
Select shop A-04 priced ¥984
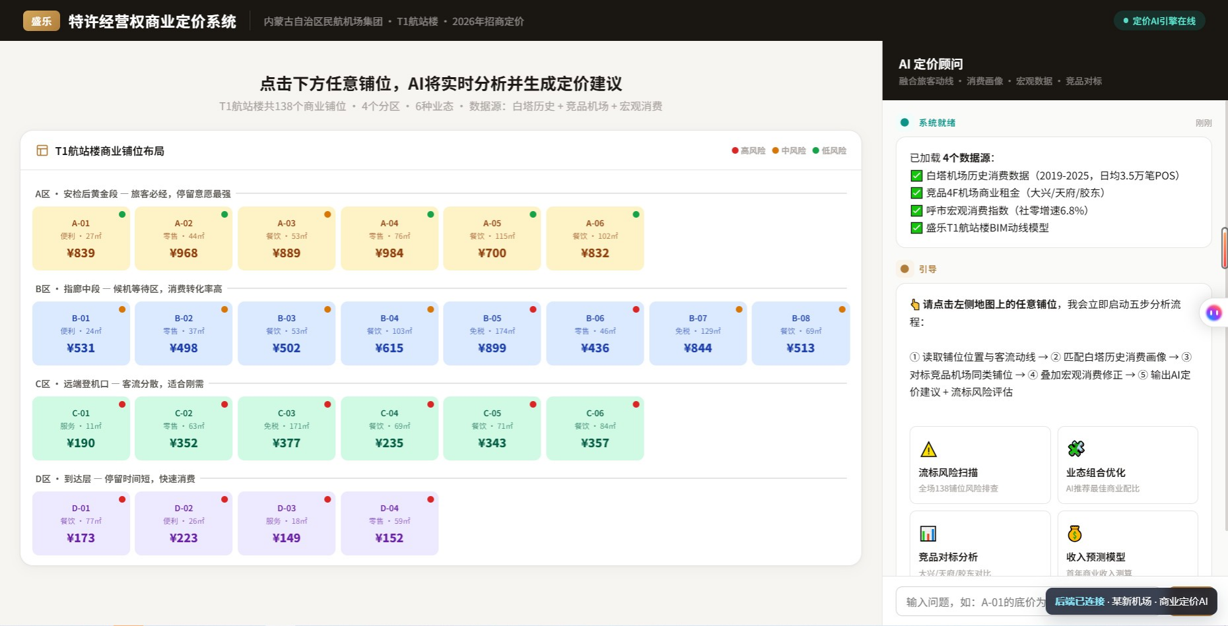coord(390,238)
